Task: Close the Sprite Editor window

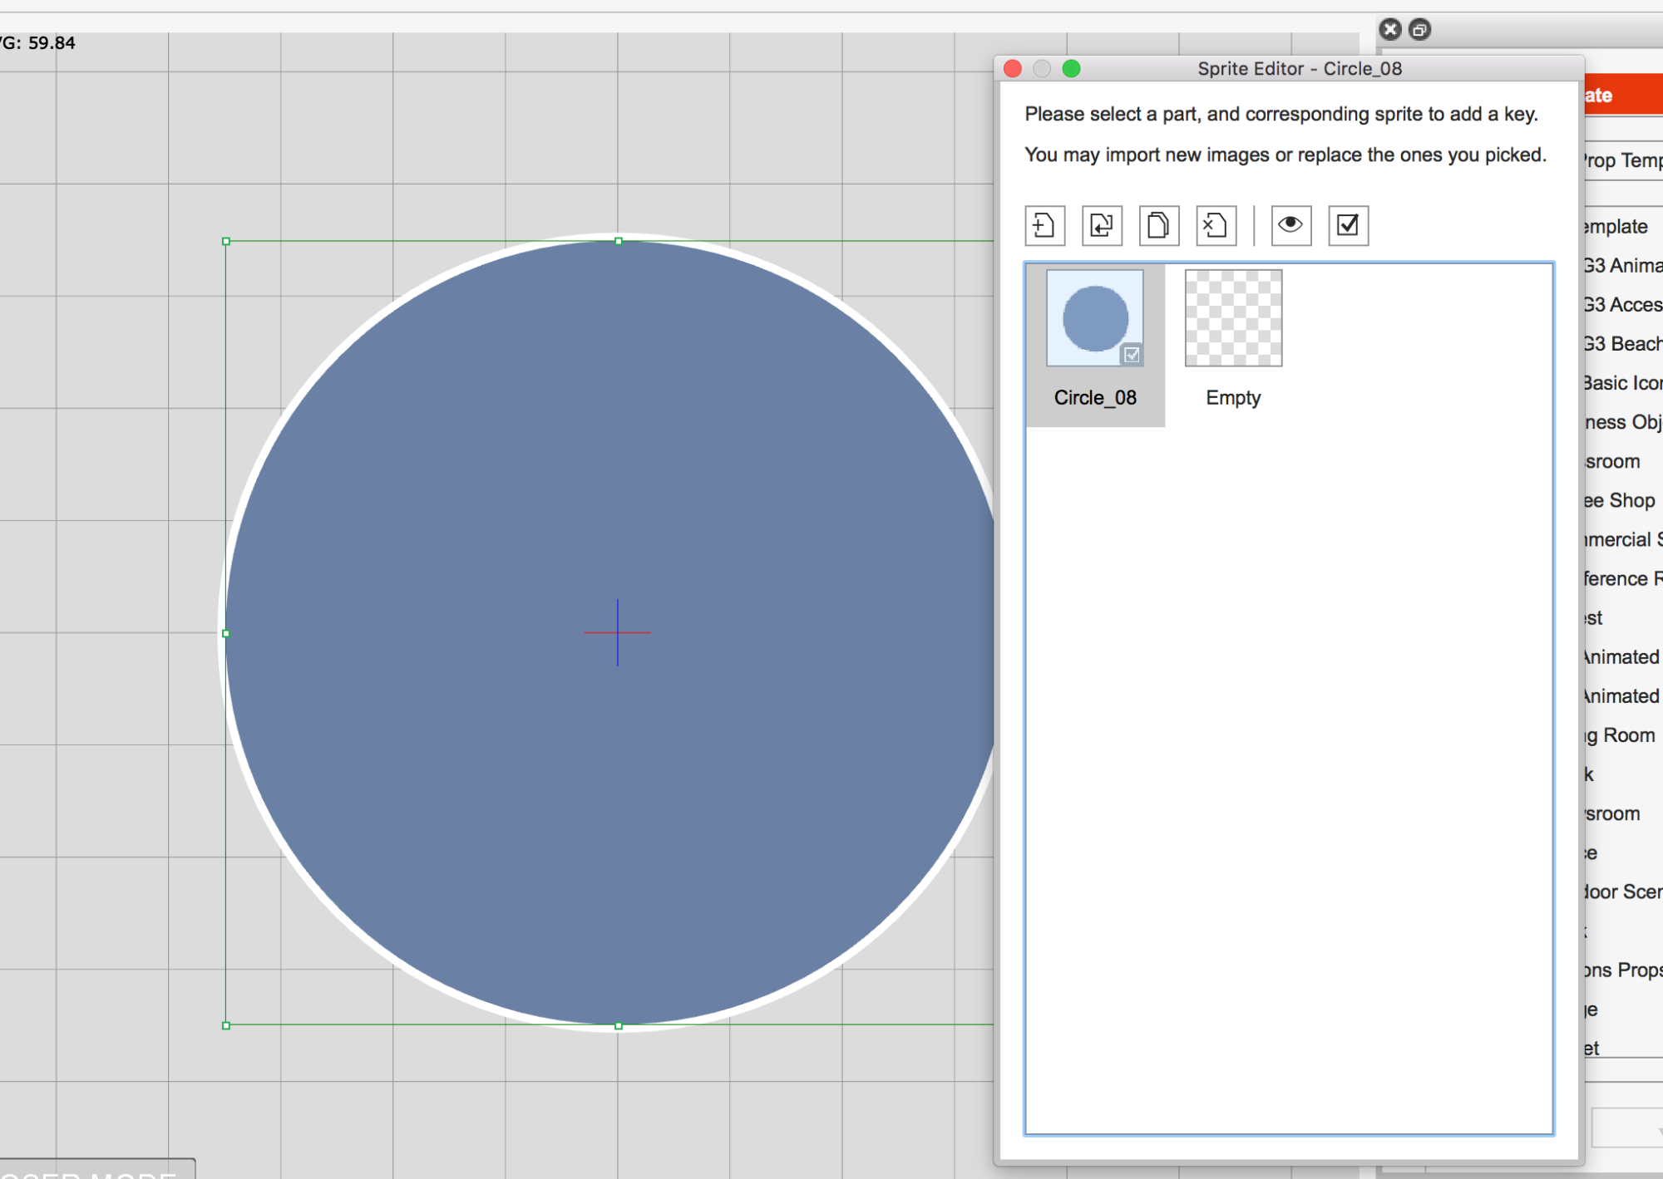Action: coord(1013,69)
